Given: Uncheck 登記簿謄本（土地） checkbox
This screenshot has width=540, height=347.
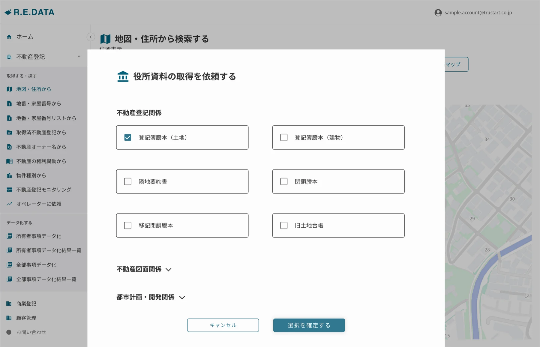Looking at the screenshot, I should [128, 137].
